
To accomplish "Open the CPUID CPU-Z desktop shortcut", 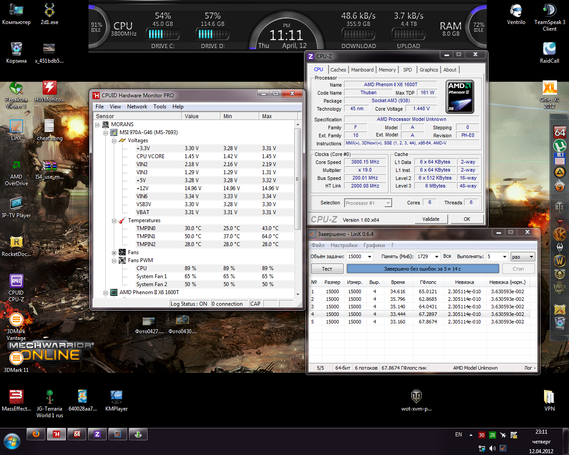I will [16, 287].
